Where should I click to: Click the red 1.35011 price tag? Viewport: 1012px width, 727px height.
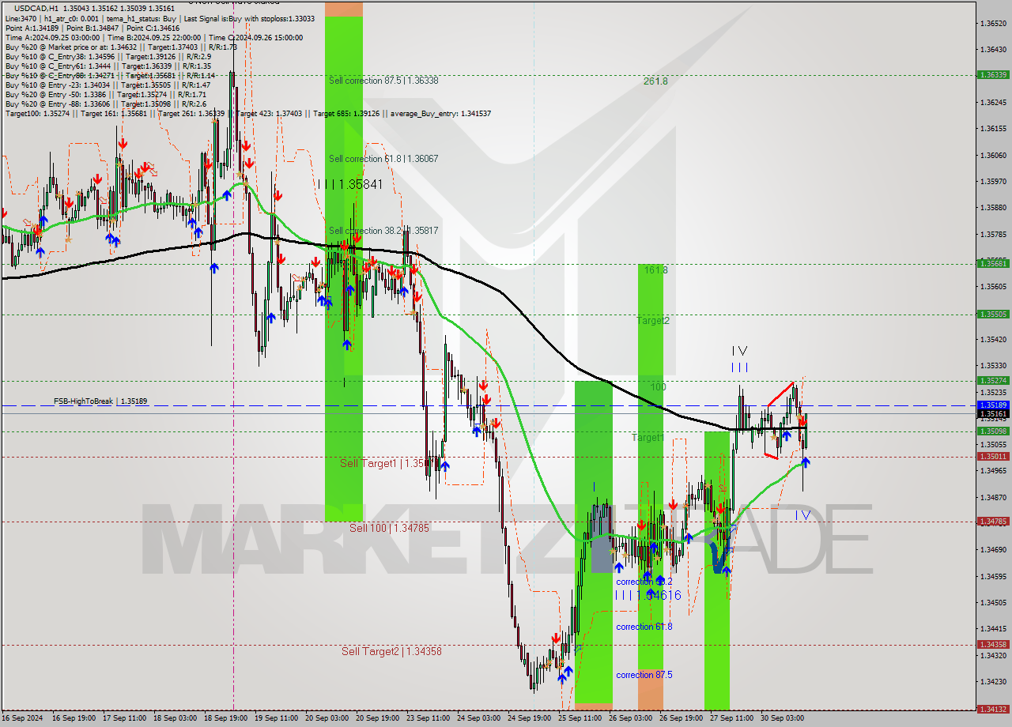click(x=993, y=456)
